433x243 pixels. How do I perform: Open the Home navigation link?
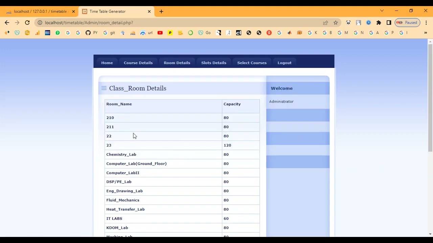pyautogui.click(x=107, y=63)
